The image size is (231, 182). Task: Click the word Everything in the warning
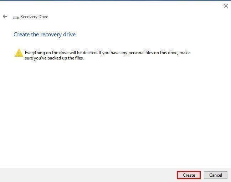coord(35,53)
